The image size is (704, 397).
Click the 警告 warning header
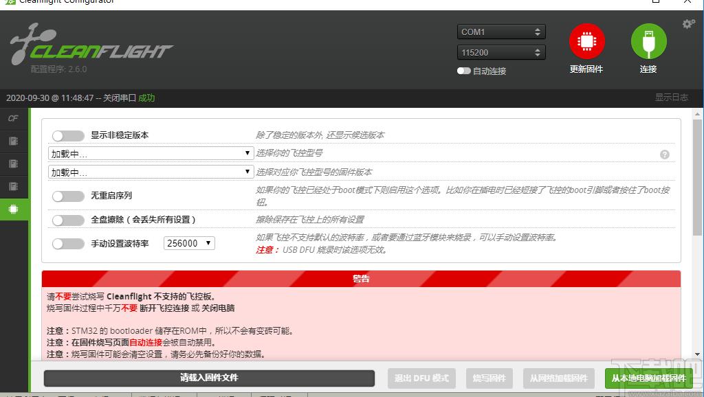pos(361,279)
